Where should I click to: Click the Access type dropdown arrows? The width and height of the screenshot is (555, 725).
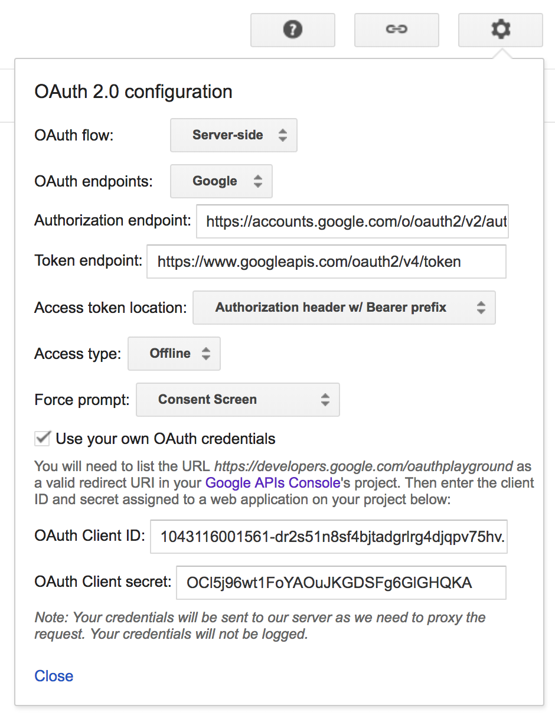click(x=205, y=354)
